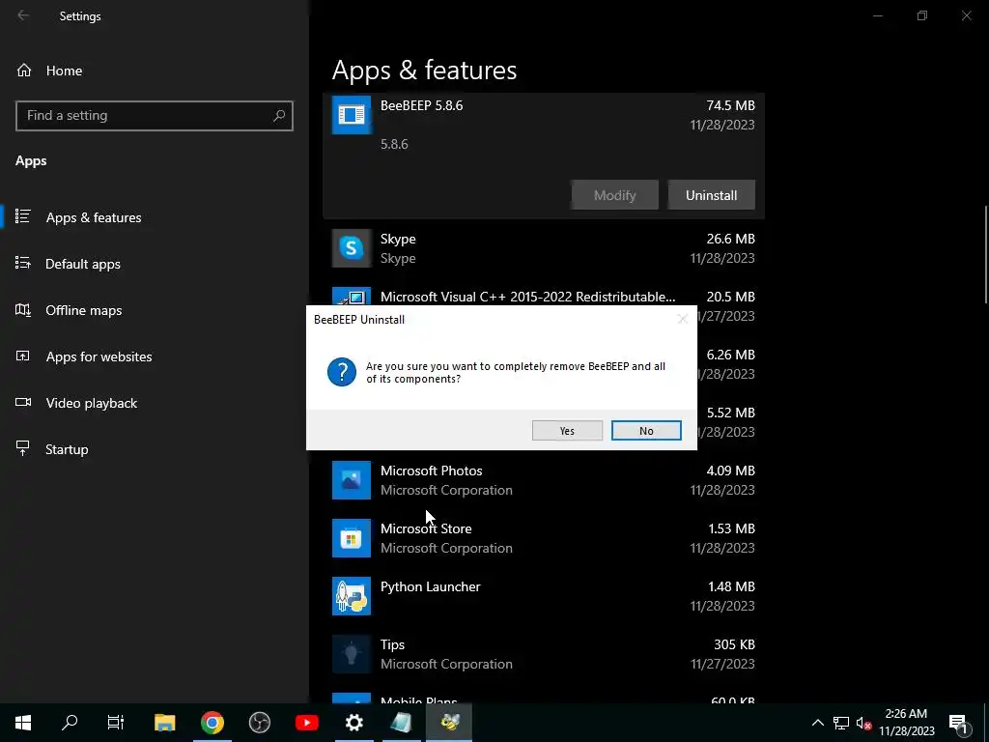
Task: Switch to BeeBEEP bee icon on taskbar
Action: [449, 723]
